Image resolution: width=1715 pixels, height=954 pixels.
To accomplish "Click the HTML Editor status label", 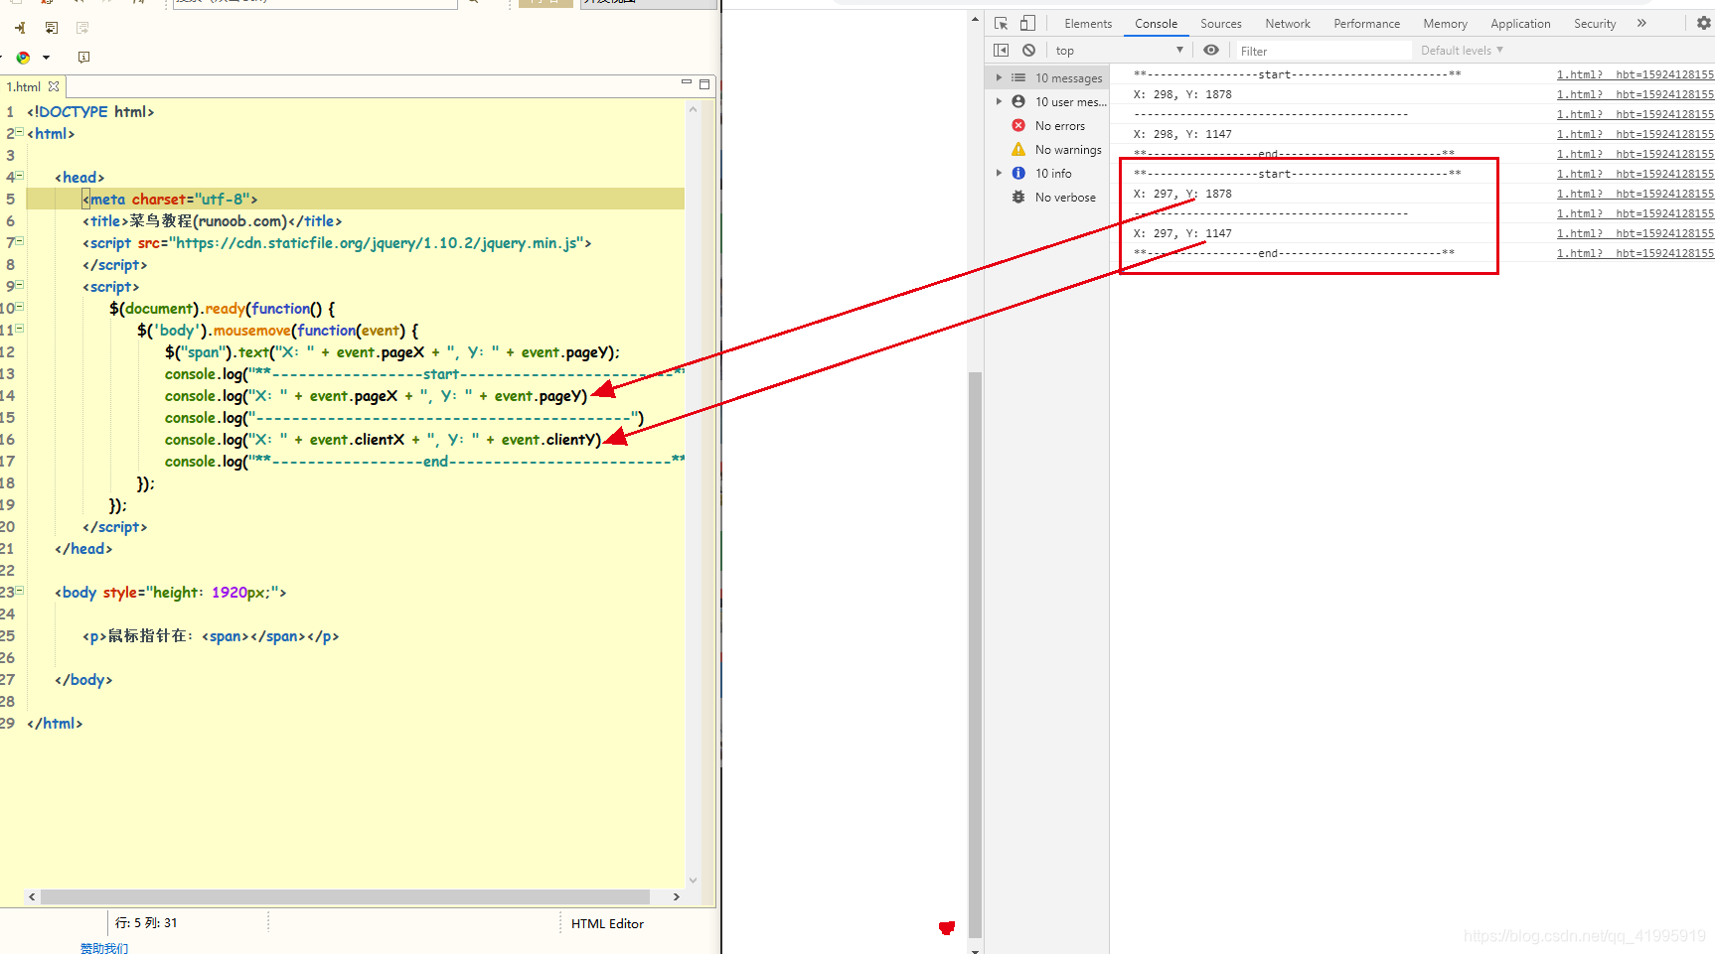I will coord(607,923).
